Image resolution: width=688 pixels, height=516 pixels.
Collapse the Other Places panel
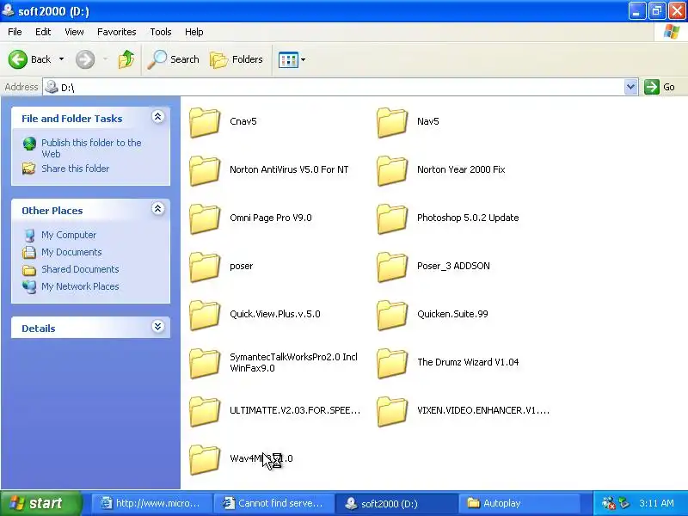click(158, 209)
